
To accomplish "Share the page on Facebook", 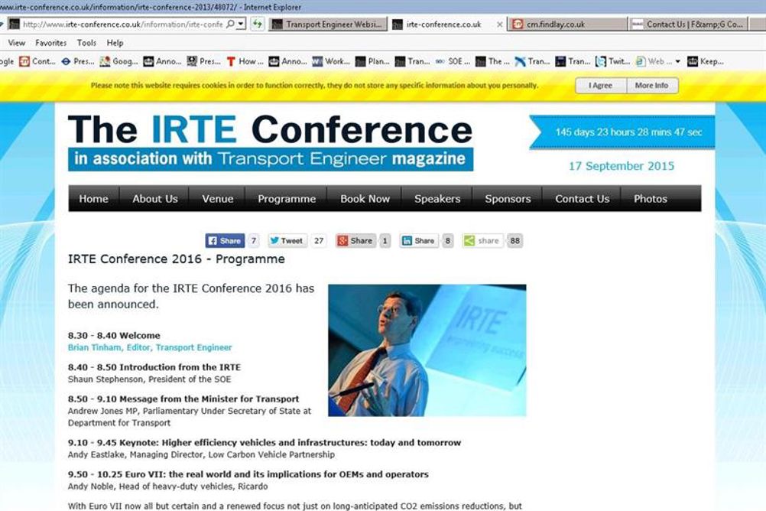I will [225, 241].
